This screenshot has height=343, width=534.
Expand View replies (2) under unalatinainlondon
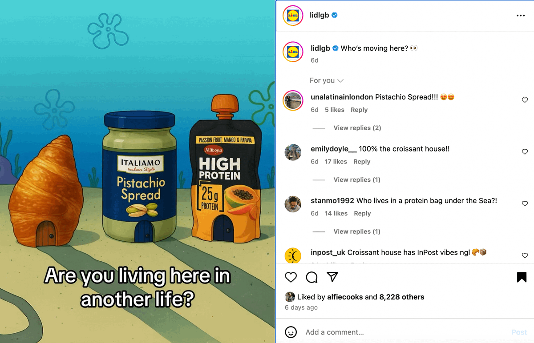tap(357, 128)
